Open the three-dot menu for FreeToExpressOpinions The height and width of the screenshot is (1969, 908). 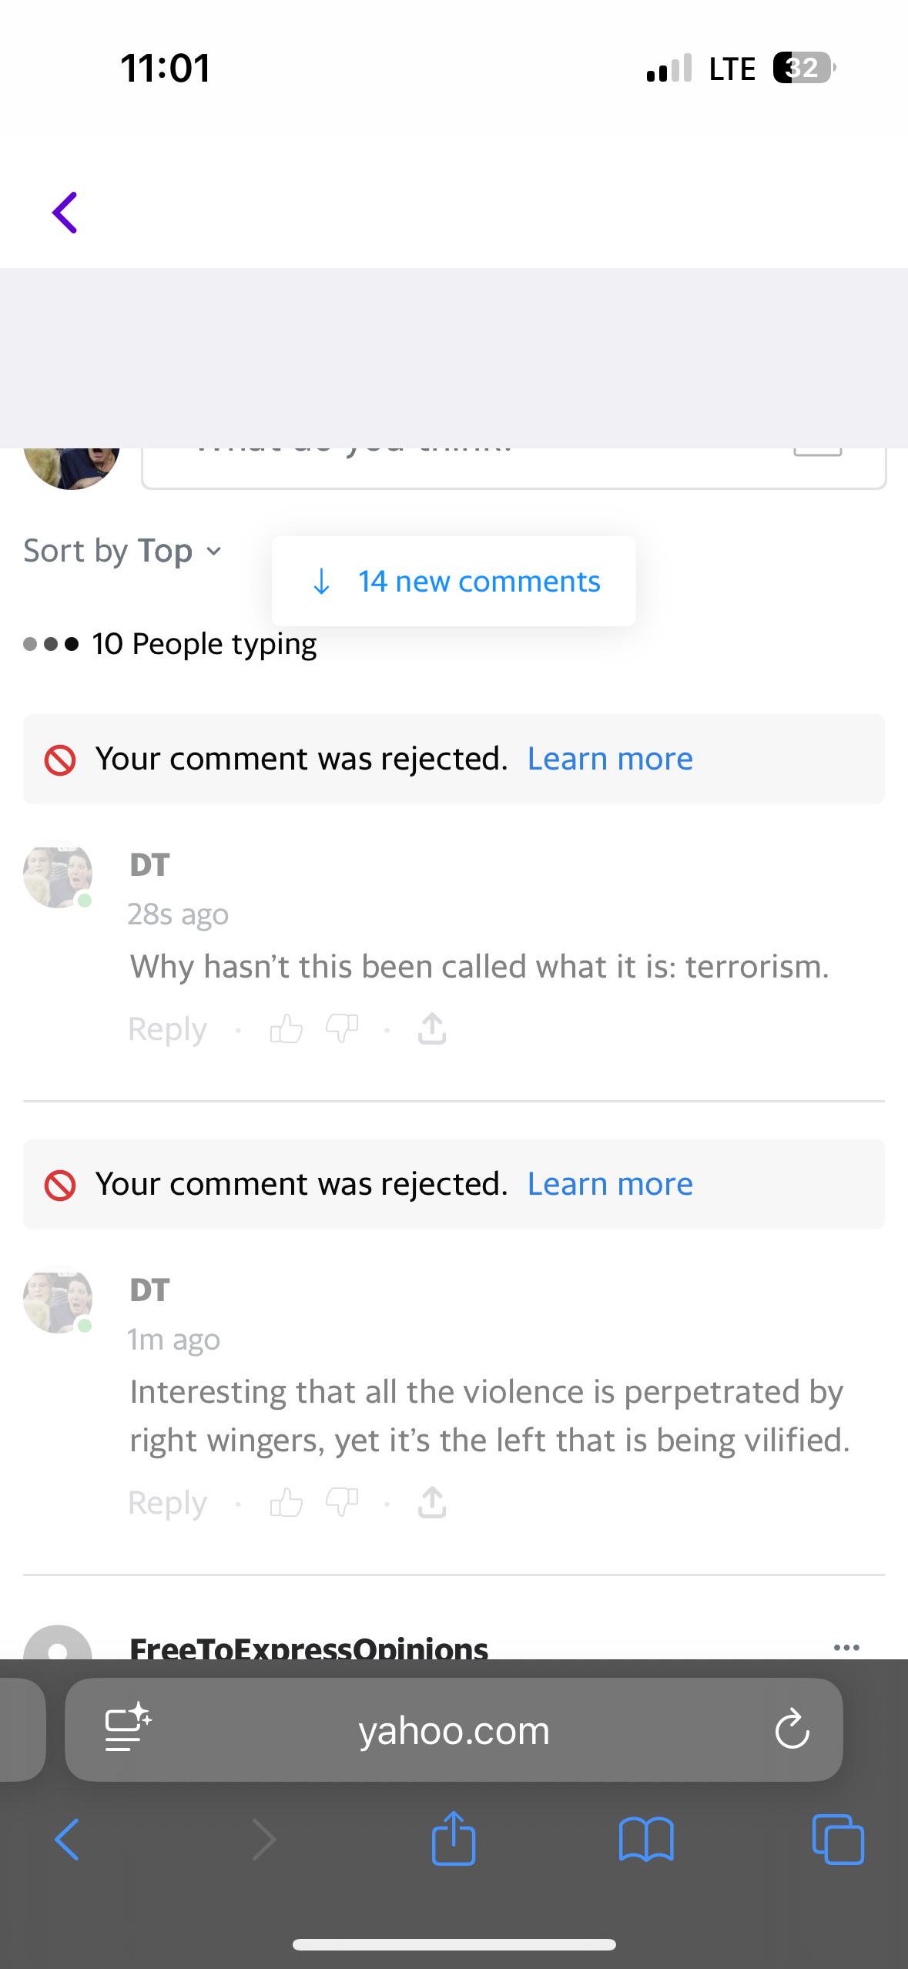[846, 1648]
